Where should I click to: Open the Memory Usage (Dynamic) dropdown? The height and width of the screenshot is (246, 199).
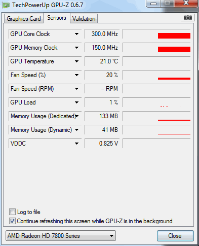77,130
